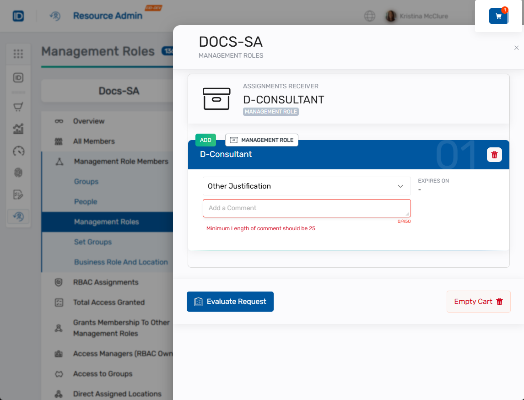Viewport: 524px width, 400px height.
Task: Click the Evaluate Request button
Action: (x=230, y=302)
